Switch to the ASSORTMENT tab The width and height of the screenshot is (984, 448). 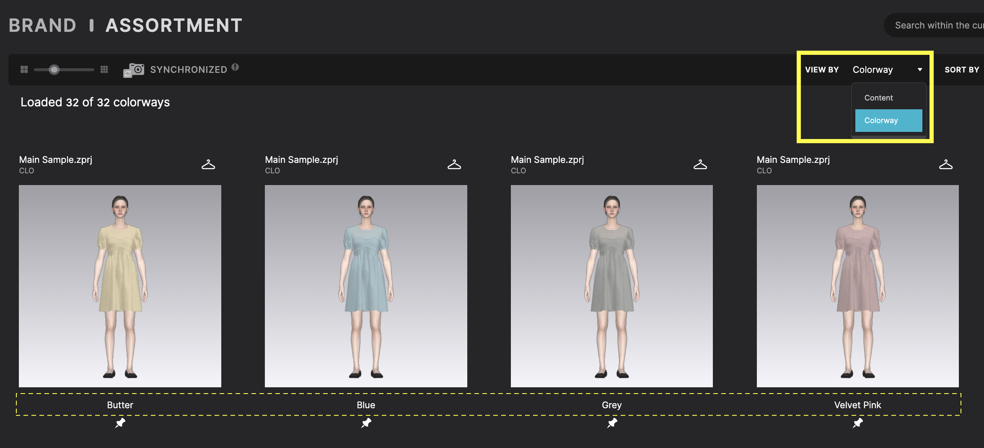[173, 25]
